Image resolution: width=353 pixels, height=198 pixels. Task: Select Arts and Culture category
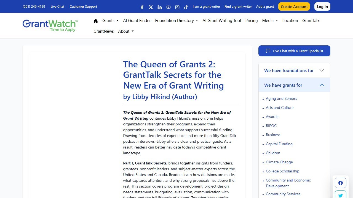280,108
